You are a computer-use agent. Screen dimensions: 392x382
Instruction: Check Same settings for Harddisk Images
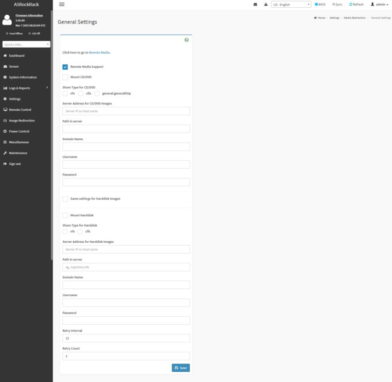click(x=65, y=199)
